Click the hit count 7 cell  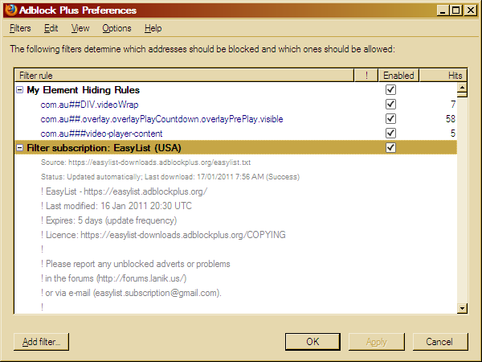[453, 105]
